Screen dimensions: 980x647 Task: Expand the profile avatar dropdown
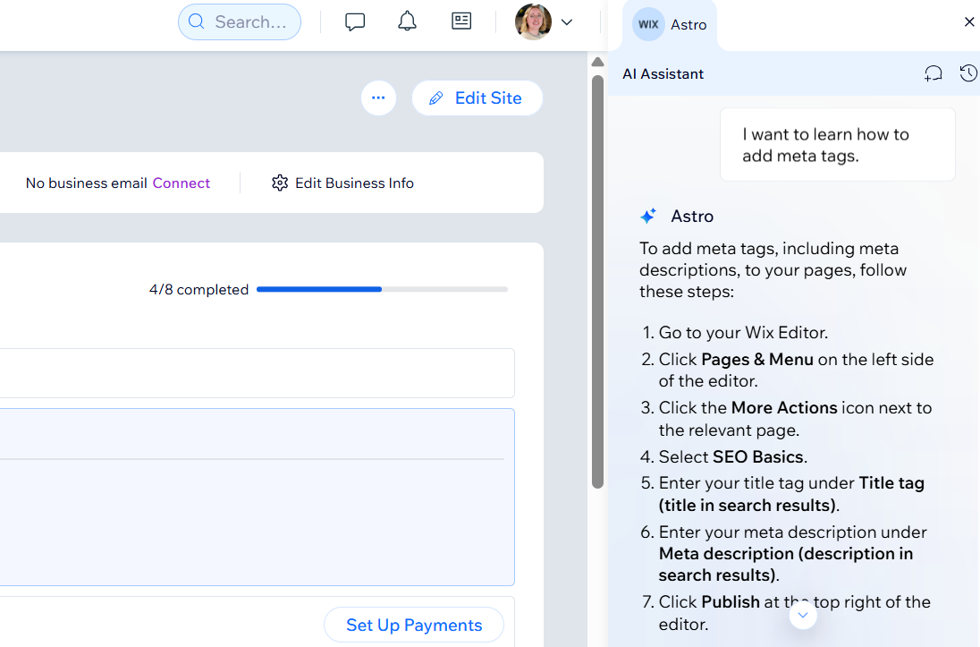(x=567, y=21)
